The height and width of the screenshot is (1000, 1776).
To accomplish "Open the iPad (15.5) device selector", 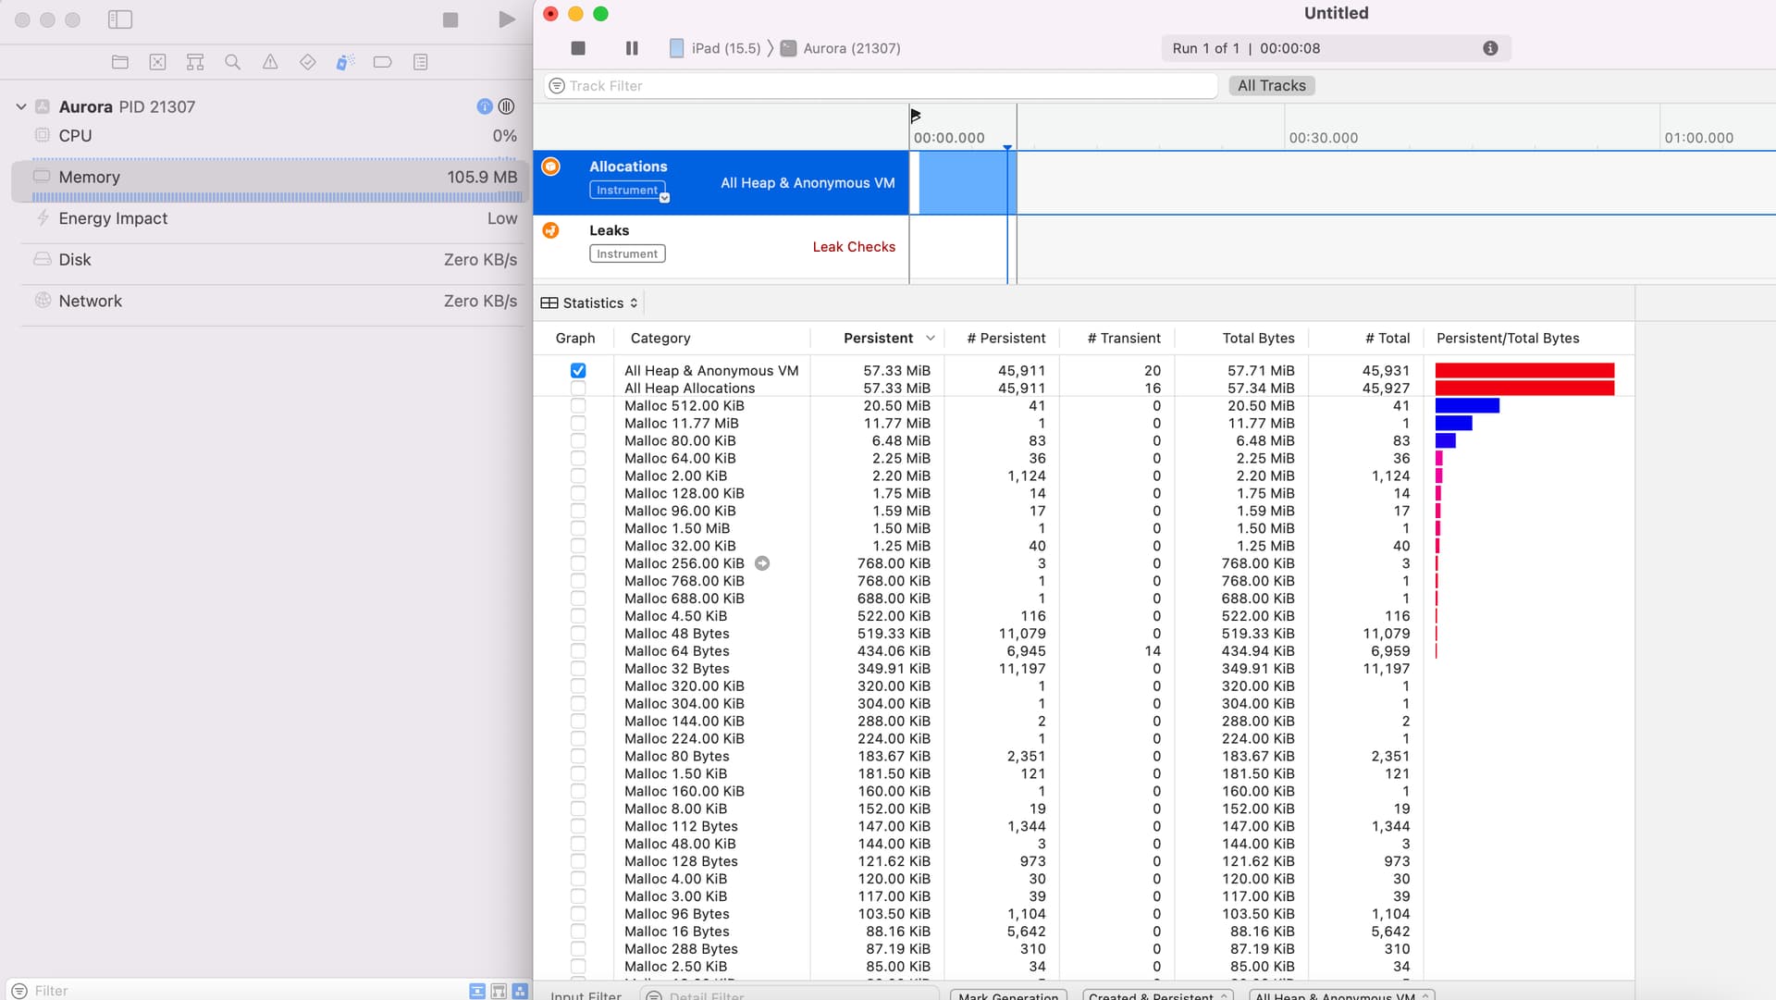I will (x=715, y=48).
